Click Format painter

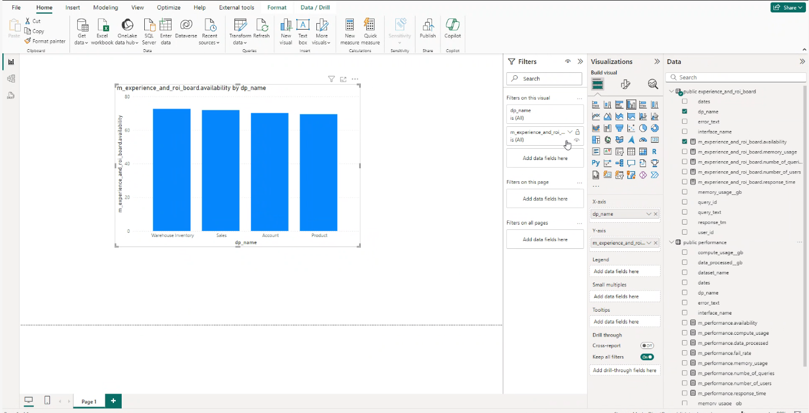tap(45, 41)
